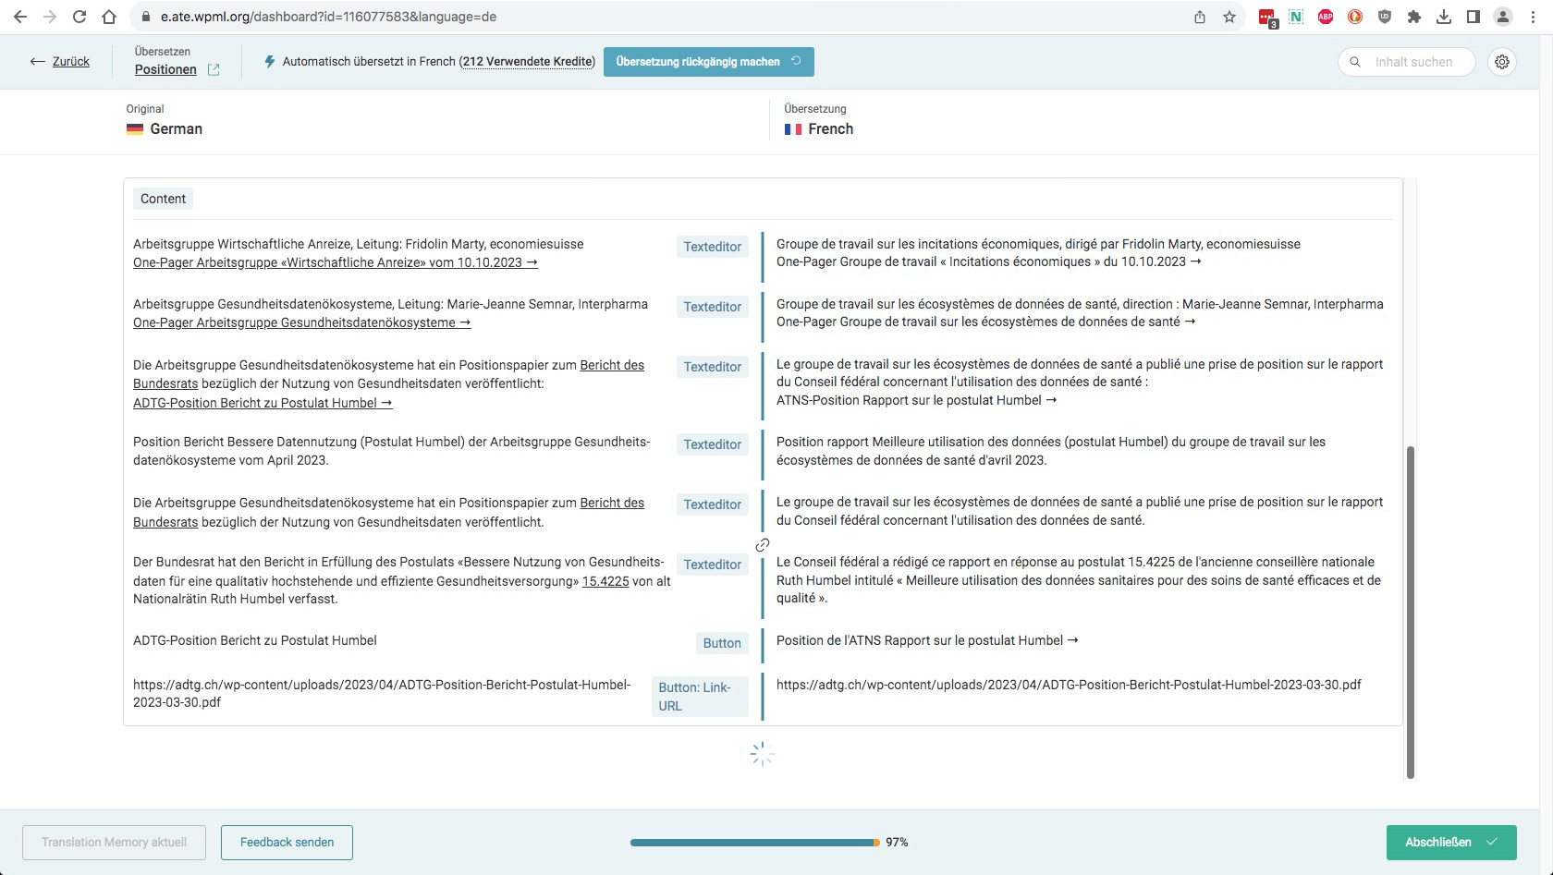The image size is (1553, 875).
Task: Edit translation 'Le Conseil fédéral a rédigé ce rapport'
Action: click(1079, 580)
